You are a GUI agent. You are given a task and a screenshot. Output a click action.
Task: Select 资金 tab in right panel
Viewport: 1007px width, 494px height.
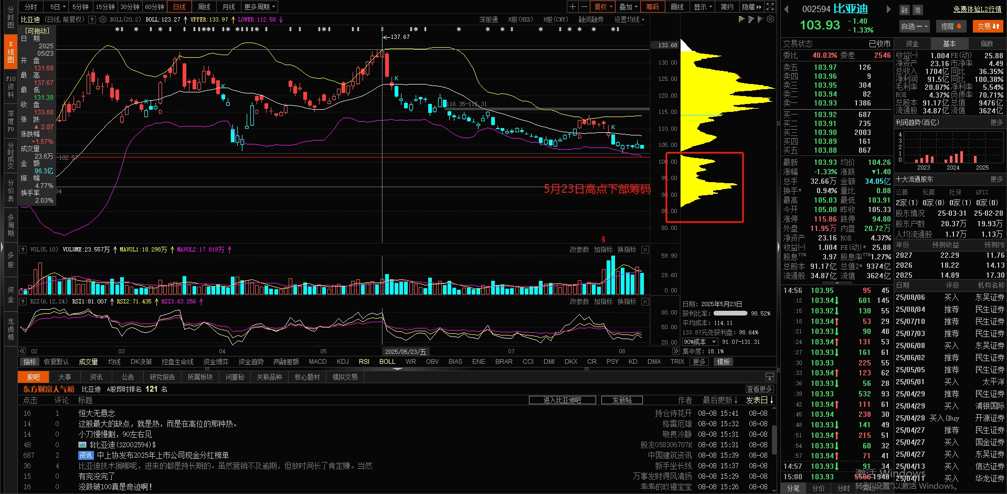(x=913, y=44)
